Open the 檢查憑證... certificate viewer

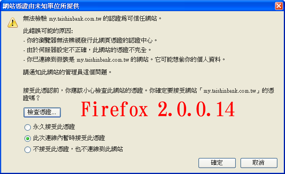coord(42,112)
